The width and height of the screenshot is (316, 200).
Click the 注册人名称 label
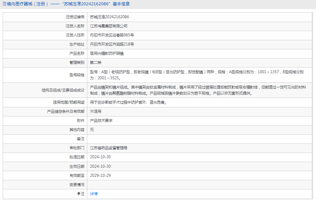[75, 26]
